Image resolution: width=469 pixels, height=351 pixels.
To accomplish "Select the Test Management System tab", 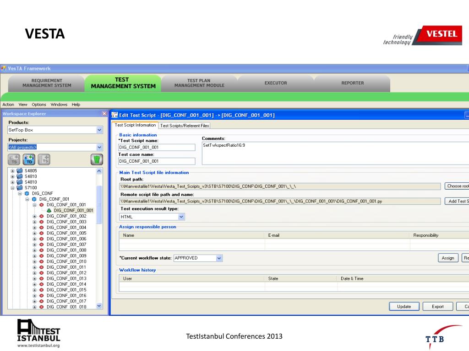I will coord(123,83).
